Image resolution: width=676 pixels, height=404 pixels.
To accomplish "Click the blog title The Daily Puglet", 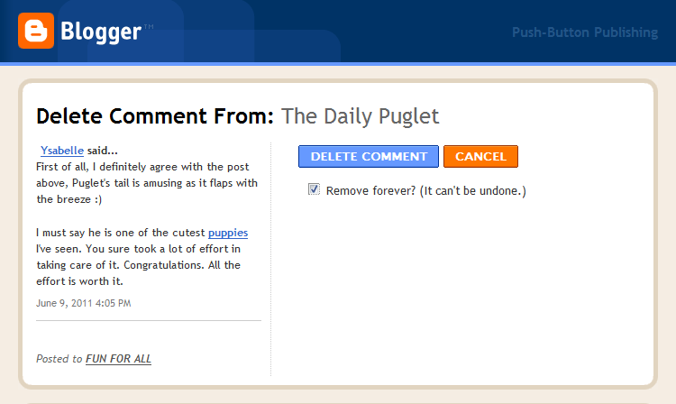I will pyautogui.click(x=361, y=116).
